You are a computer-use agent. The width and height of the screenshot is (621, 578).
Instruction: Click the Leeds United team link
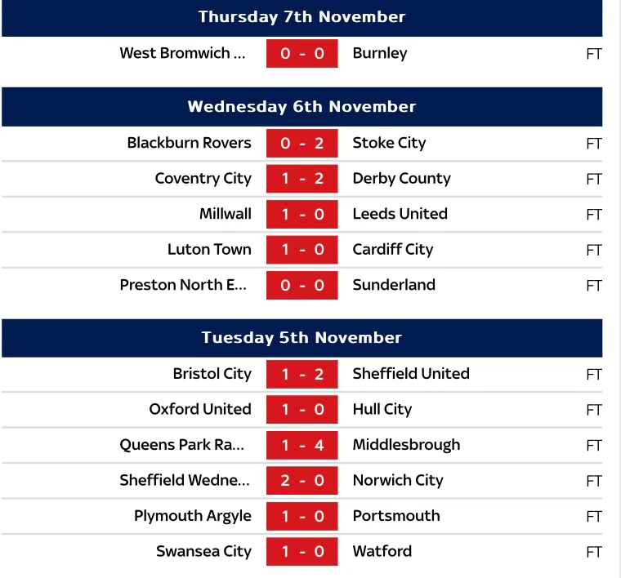(x=400, y=214)
